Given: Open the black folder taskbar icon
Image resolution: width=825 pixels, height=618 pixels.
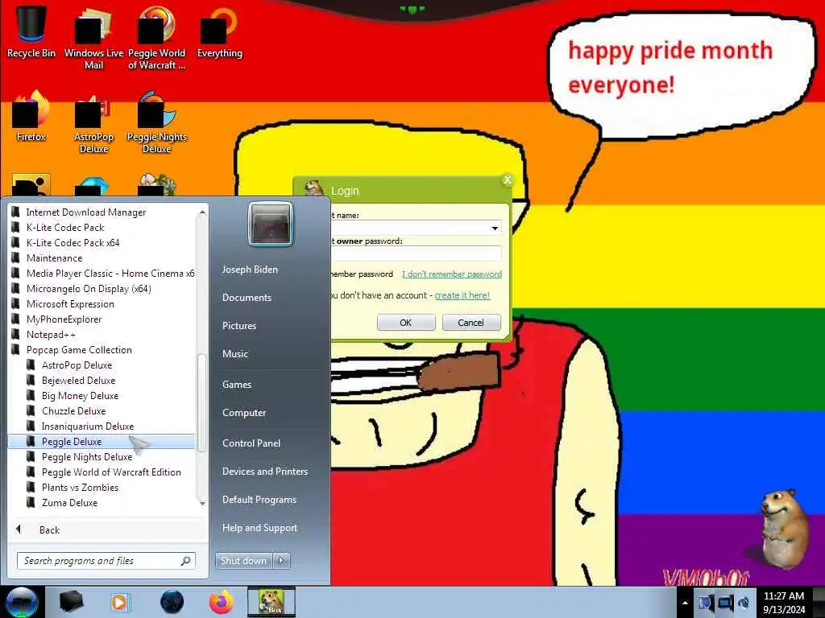Looking at the screenshot, I should coord(71,602).
